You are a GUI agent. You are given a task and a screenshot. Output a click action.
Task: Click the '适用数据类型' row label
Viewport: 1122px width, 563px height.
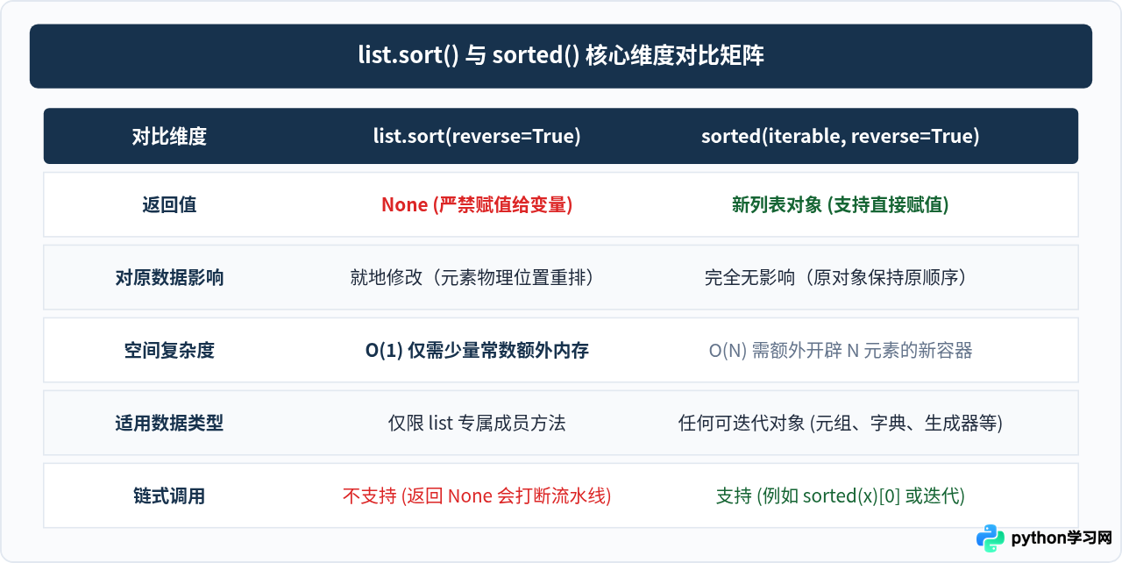169,423
